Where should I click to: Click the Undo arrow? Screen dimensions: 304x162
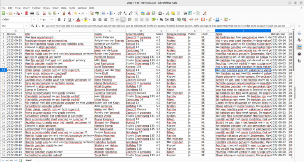coord(76,13)
